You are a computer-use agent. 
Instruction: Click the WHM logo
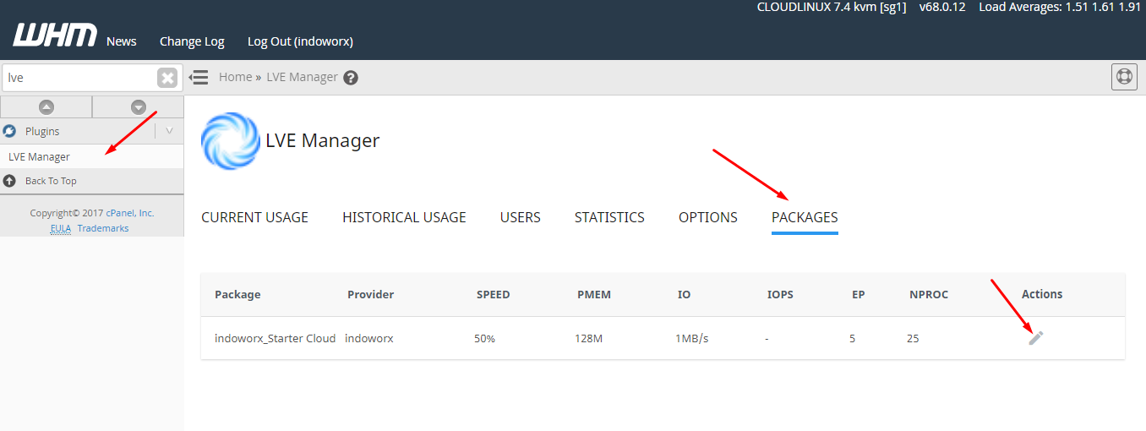[55, 36]
